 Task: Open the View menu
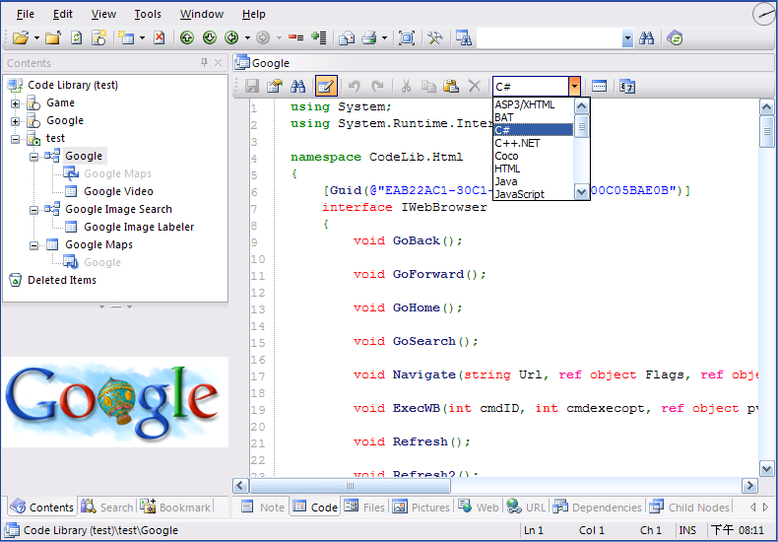[x=103, y=14]
